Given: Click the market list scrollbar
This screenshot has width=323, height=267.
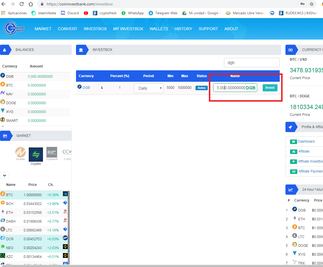Looking at the screenshot, I should point(69,227).
